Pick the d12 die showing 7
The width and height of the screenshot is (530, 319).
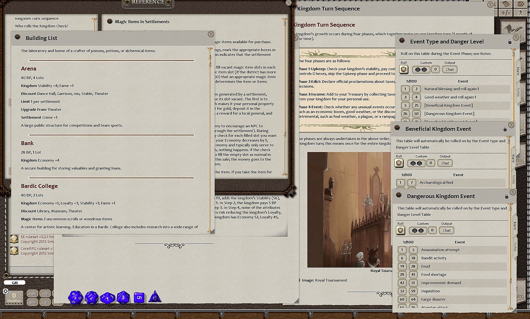click(92, 298)
